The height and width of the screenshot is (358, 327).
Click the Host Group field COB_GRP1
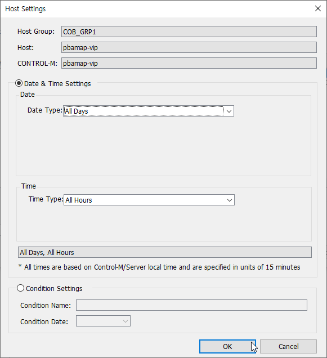189,32
